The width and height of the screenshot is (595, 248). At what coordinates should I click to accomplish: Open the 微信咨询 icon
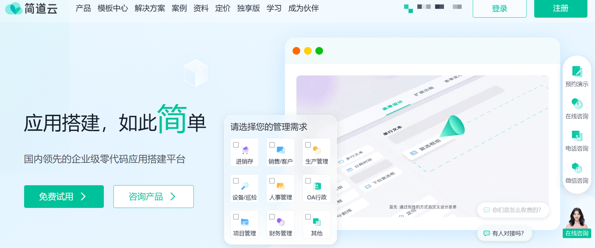pos(577,167)
